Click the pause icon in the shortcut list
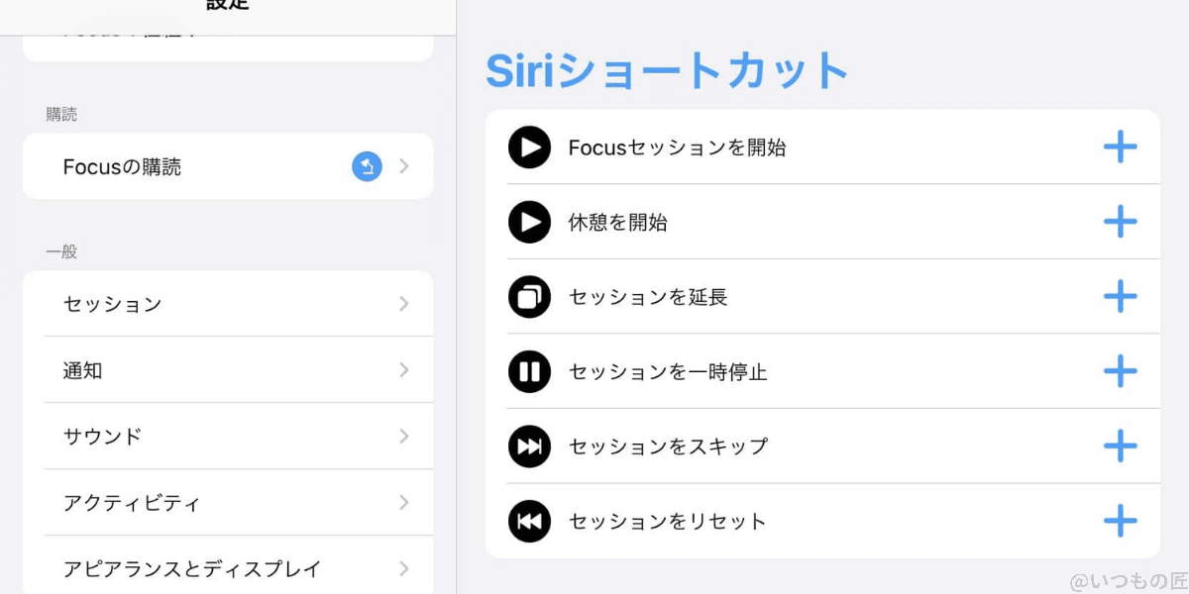Screen dimensions: 1189x594 click(x=530, y=371)
